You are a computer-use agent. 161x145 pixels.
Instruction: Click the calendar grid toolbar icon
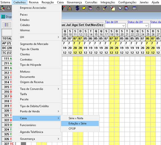[134, 8]
